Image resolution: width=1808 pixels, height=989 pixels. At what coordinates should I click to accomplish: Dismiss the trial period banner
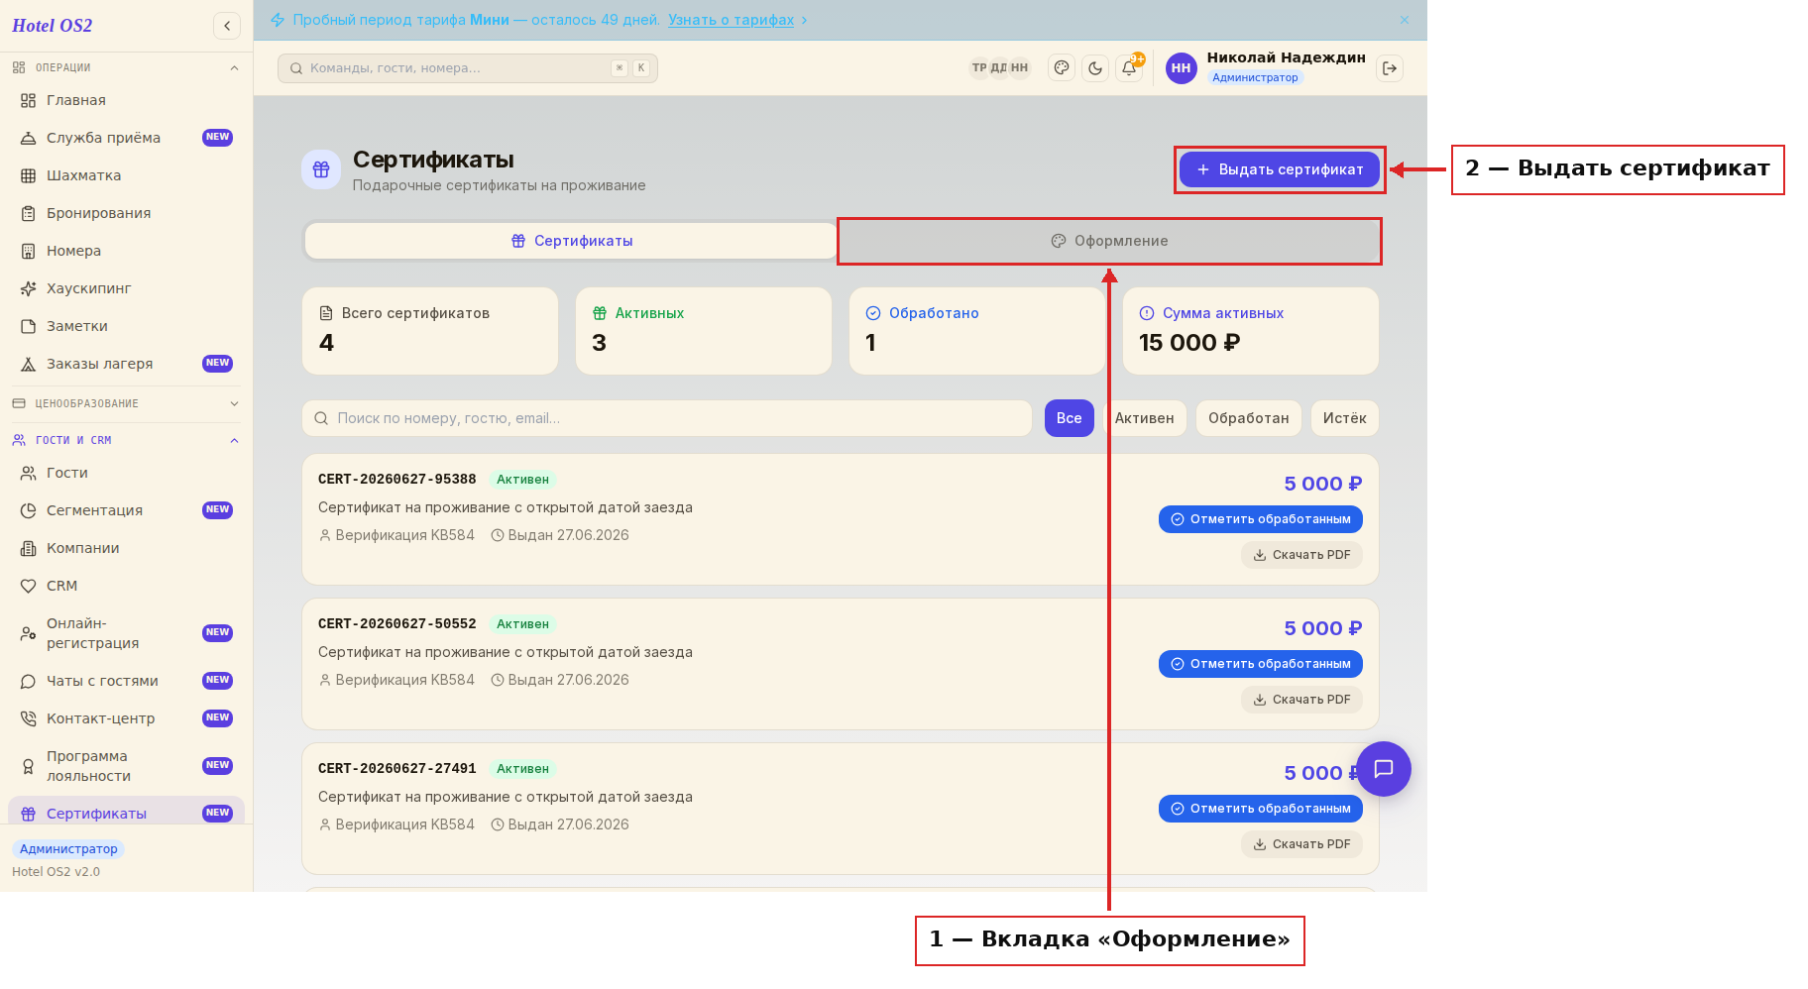point(1405,20)
